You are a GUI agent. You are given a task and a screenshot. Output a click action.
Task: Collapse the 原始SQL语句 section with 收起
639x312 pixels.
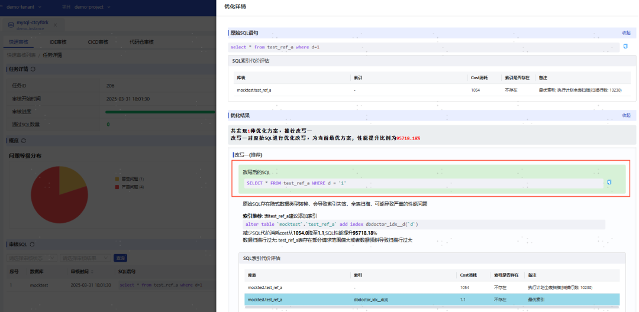tap(626, 33)
